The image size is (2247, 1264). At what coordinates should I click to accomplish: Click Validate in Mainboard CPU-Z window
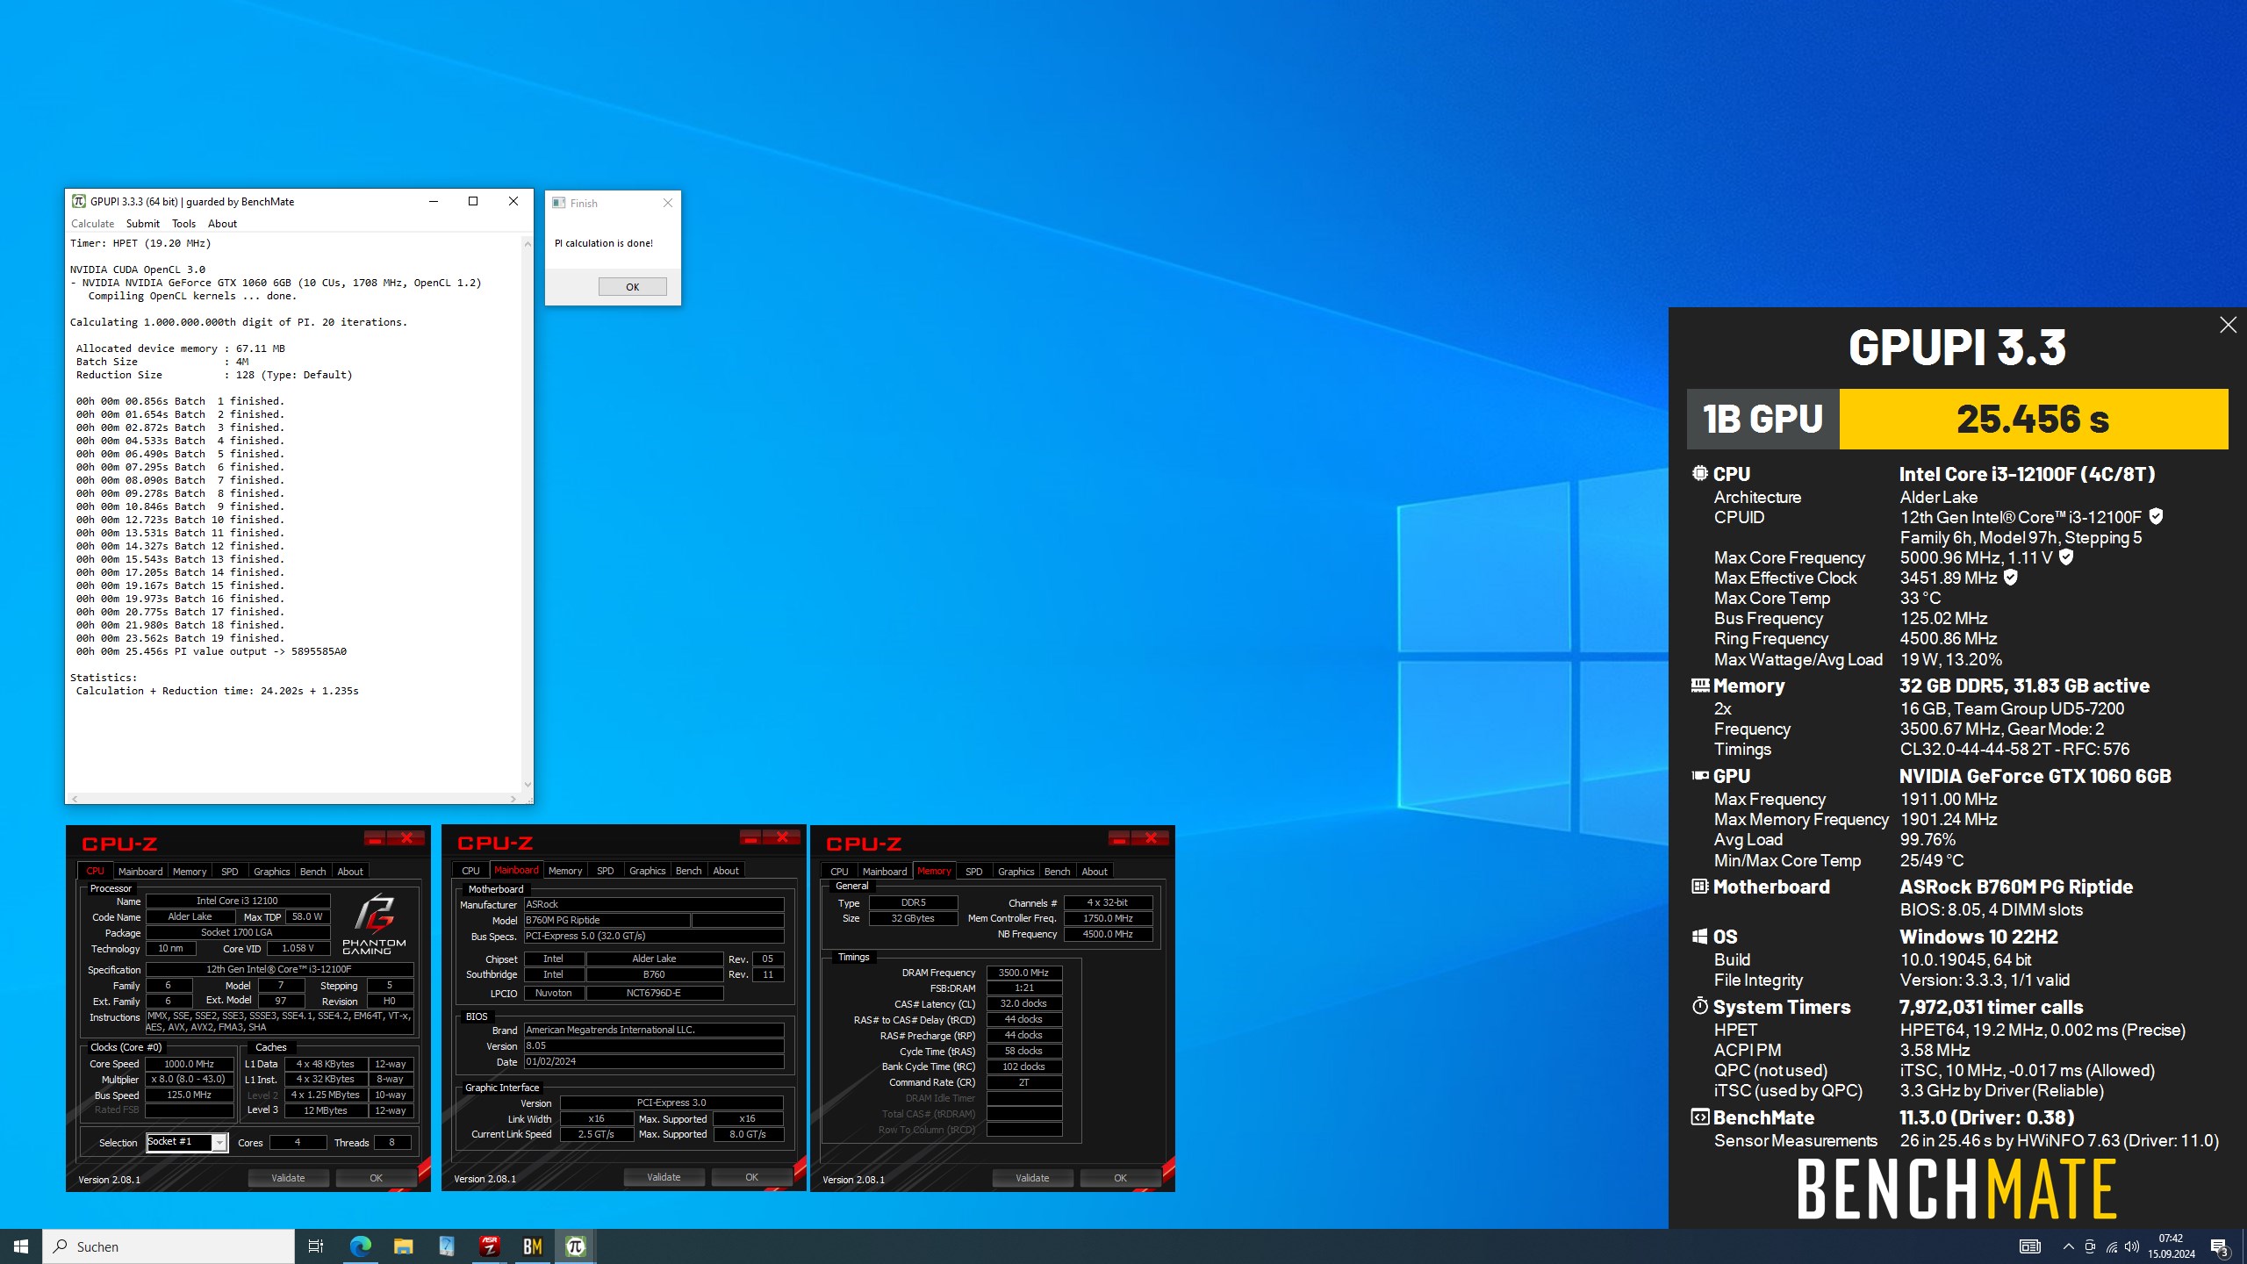point(664,1177)
